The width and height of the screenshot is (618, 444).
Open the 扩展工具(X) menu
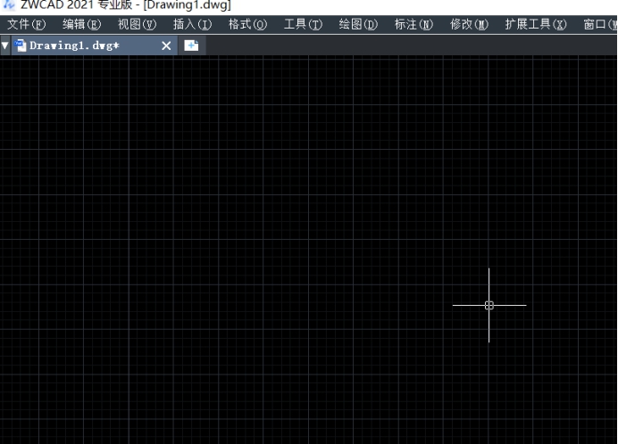535,25
